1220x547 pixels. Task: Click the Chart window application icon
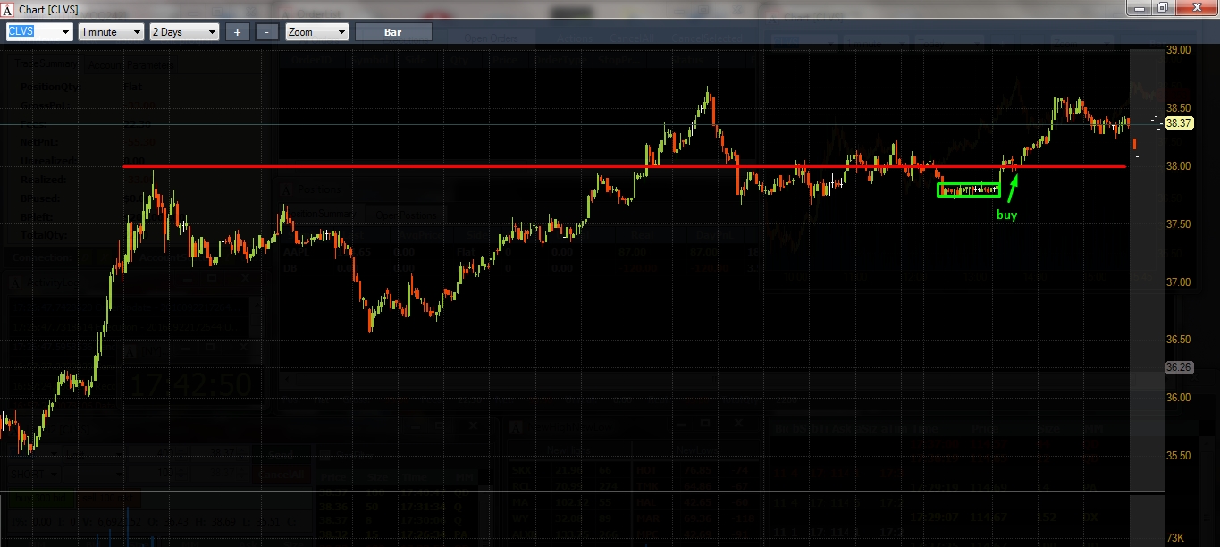tap(8, 8)
